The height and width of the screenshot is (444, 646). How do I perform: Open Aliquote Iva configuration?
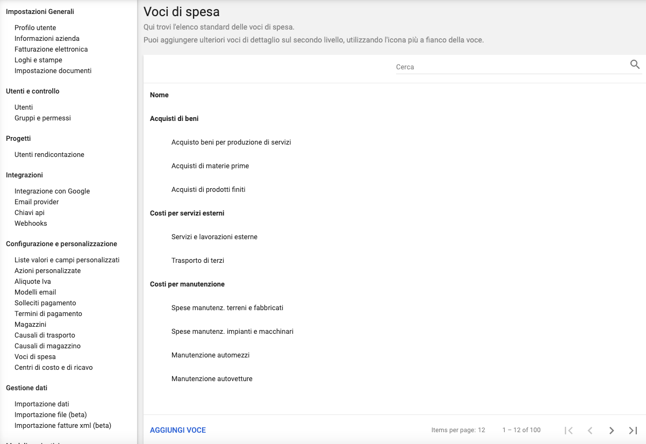(x=33, y=282)
